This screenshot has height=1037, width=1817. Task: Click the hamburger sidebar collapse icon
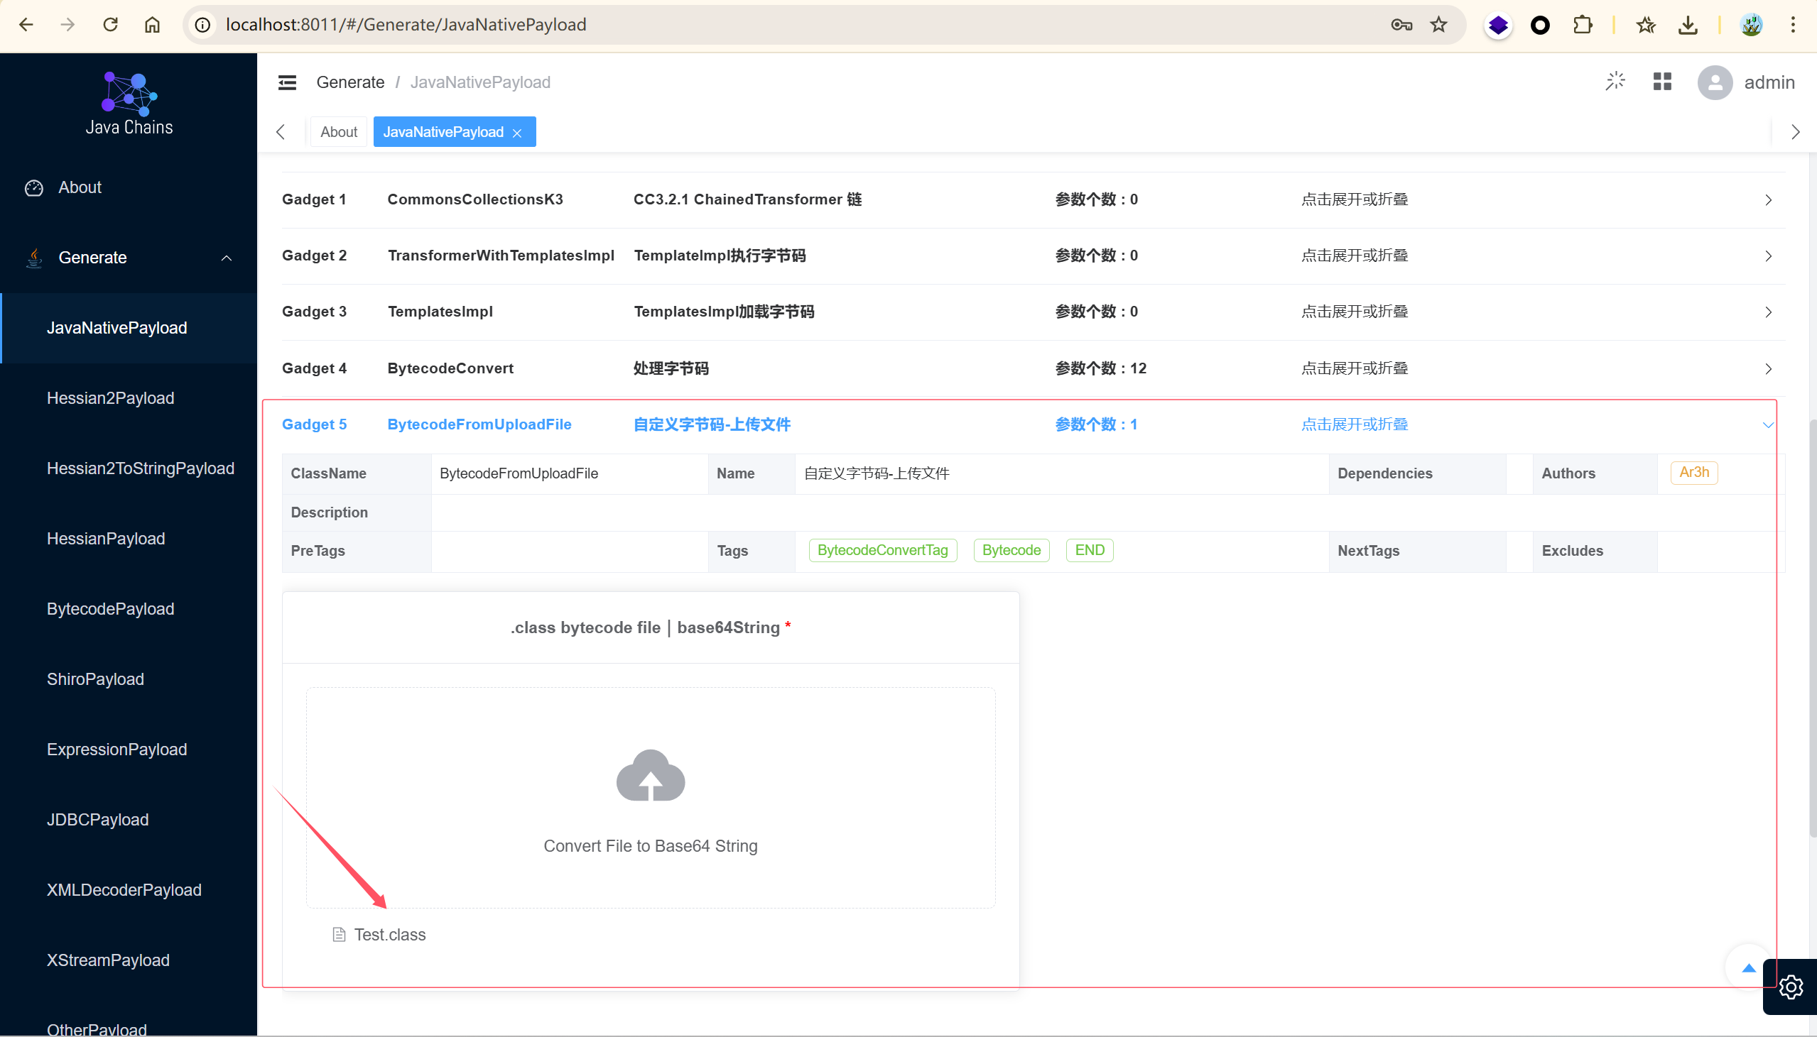pos(287,82)
